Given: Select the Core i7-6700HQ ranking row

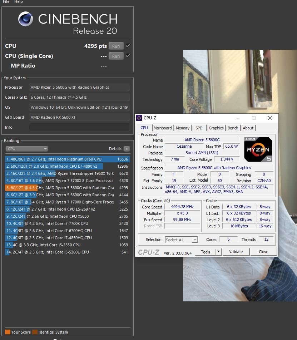Looking at the screenshot, I should click(67, 231).
